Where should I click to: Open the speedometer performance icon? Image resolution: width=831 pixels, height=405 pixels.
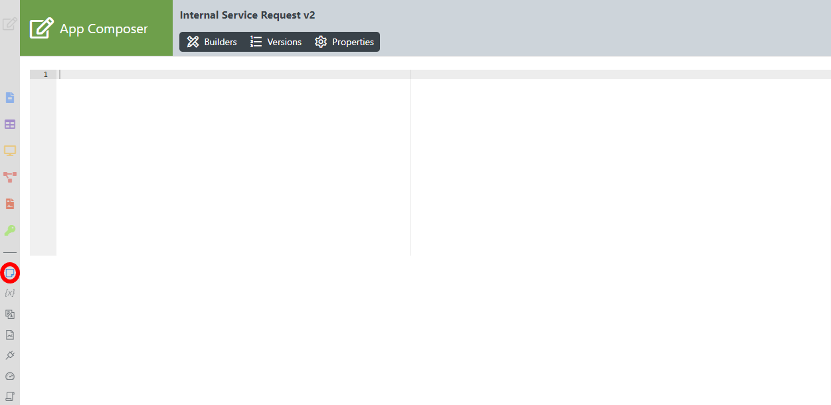tap(10, 376)
